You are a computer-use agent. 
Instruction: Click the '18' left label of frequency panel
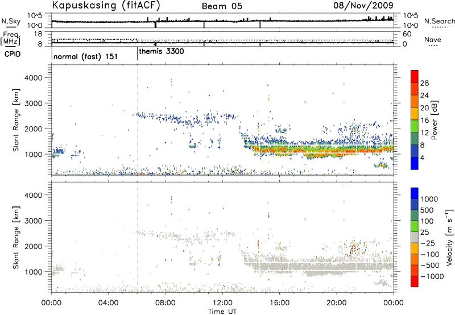click(x=38, y=34)
